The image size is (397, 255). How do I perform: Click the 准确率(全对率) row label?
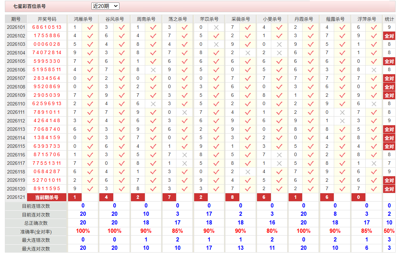36,232
